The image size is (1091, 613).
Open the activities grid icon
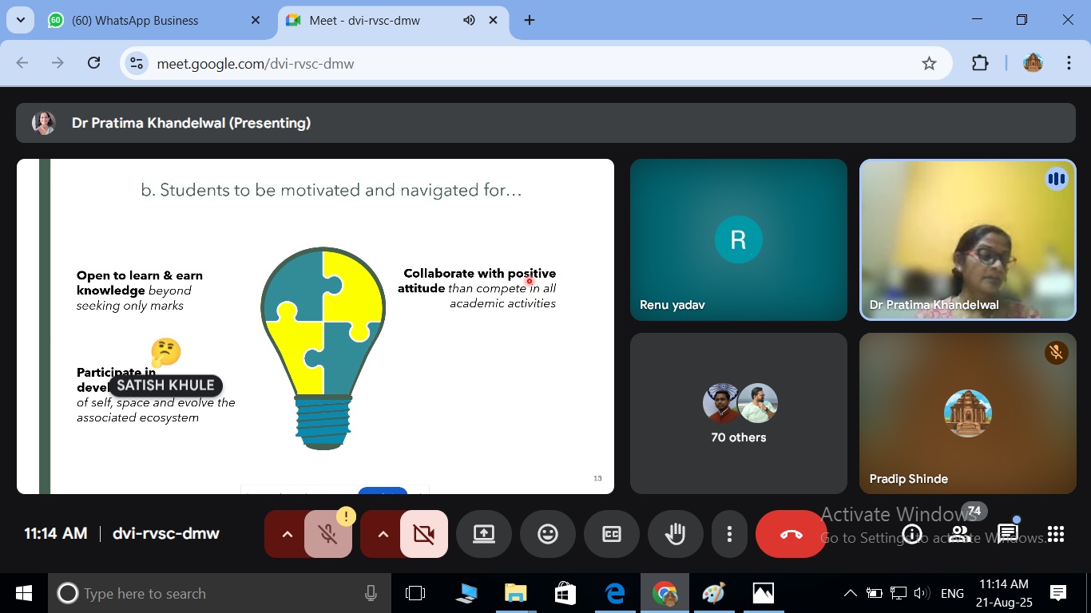1056,534
